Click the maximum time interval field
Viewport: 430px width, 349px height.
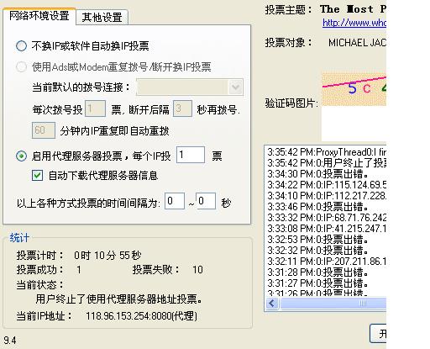pos(206,201)
